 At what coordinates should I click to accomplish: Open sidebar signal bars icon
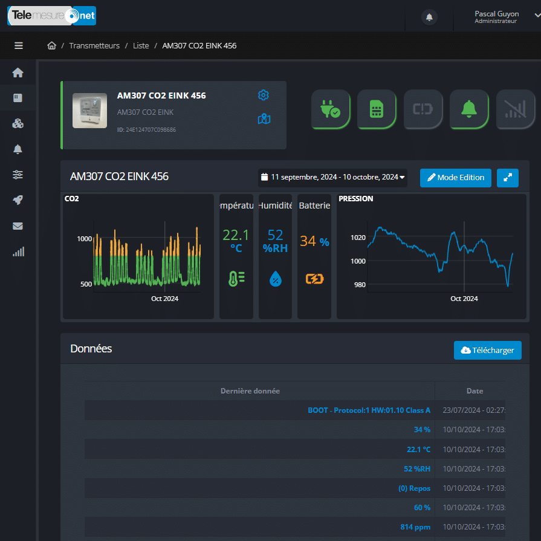point(19,251)
